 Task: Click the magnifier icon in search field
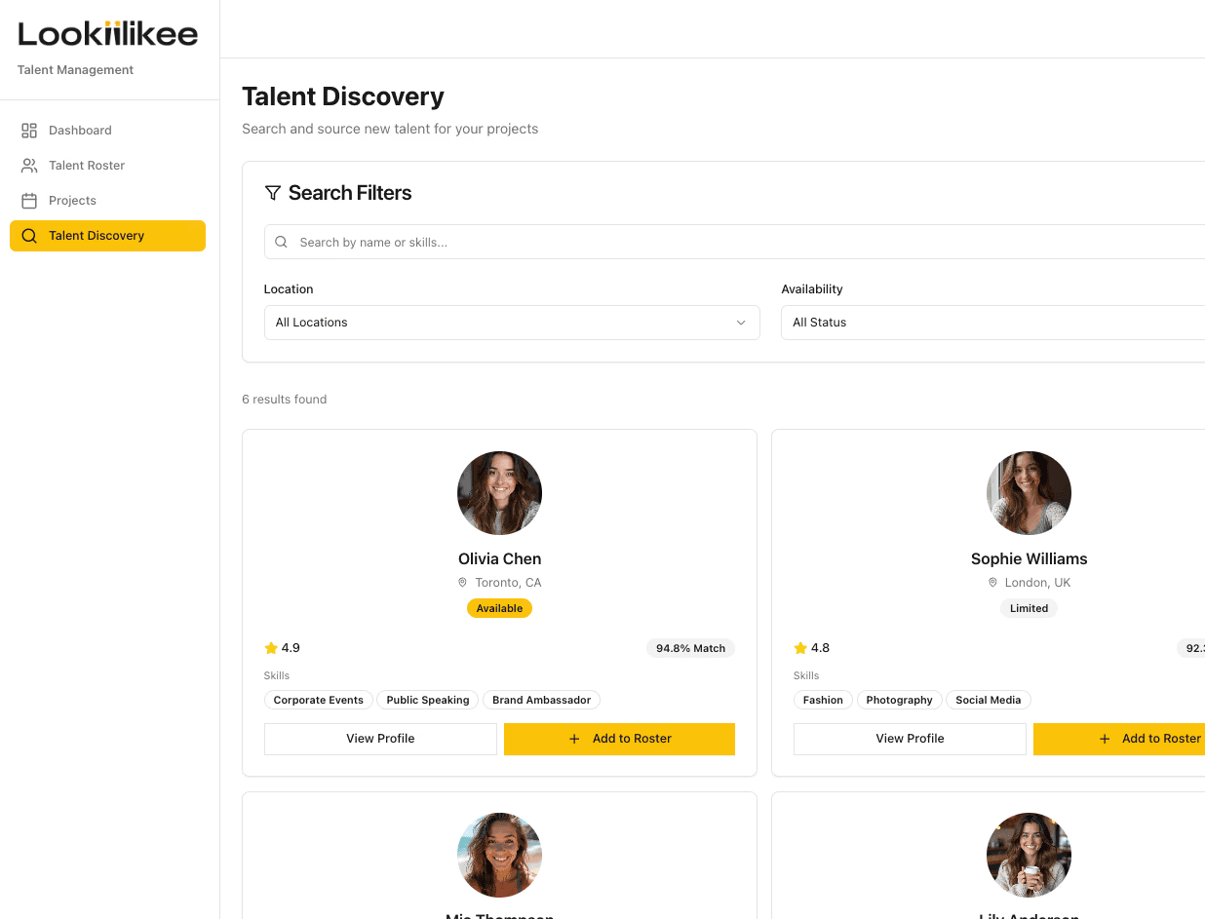[x=281, y=242]
